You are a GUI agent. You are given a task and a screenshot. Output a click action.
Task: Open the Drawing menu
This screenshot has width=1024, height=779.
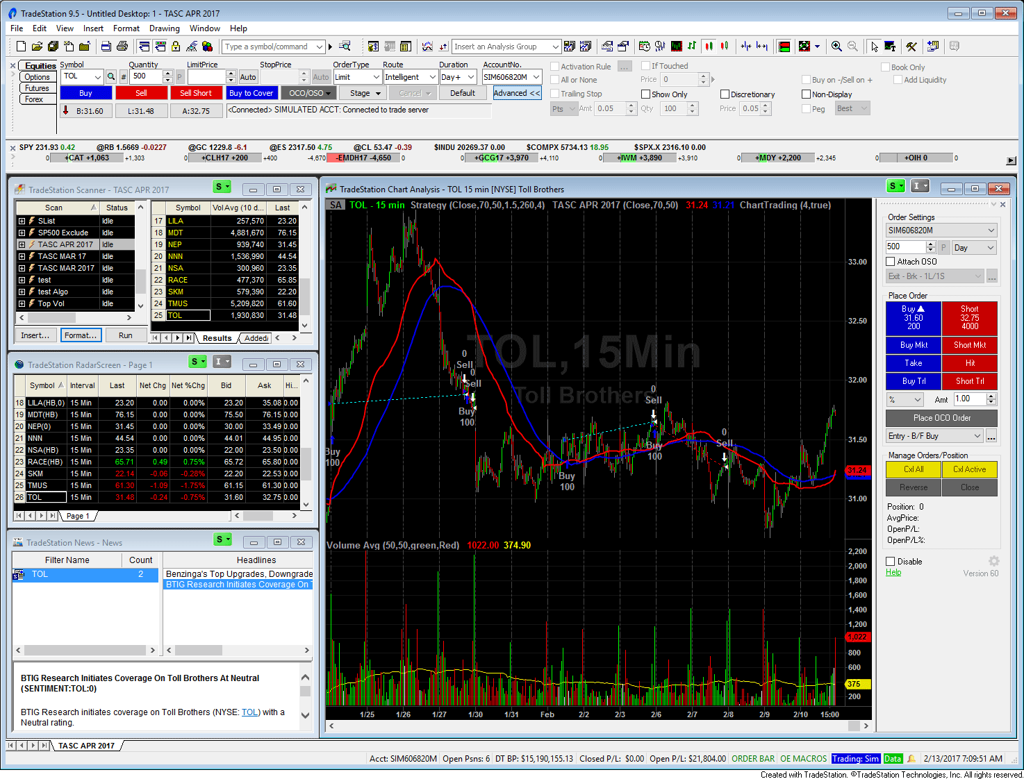tap(164, 28)
